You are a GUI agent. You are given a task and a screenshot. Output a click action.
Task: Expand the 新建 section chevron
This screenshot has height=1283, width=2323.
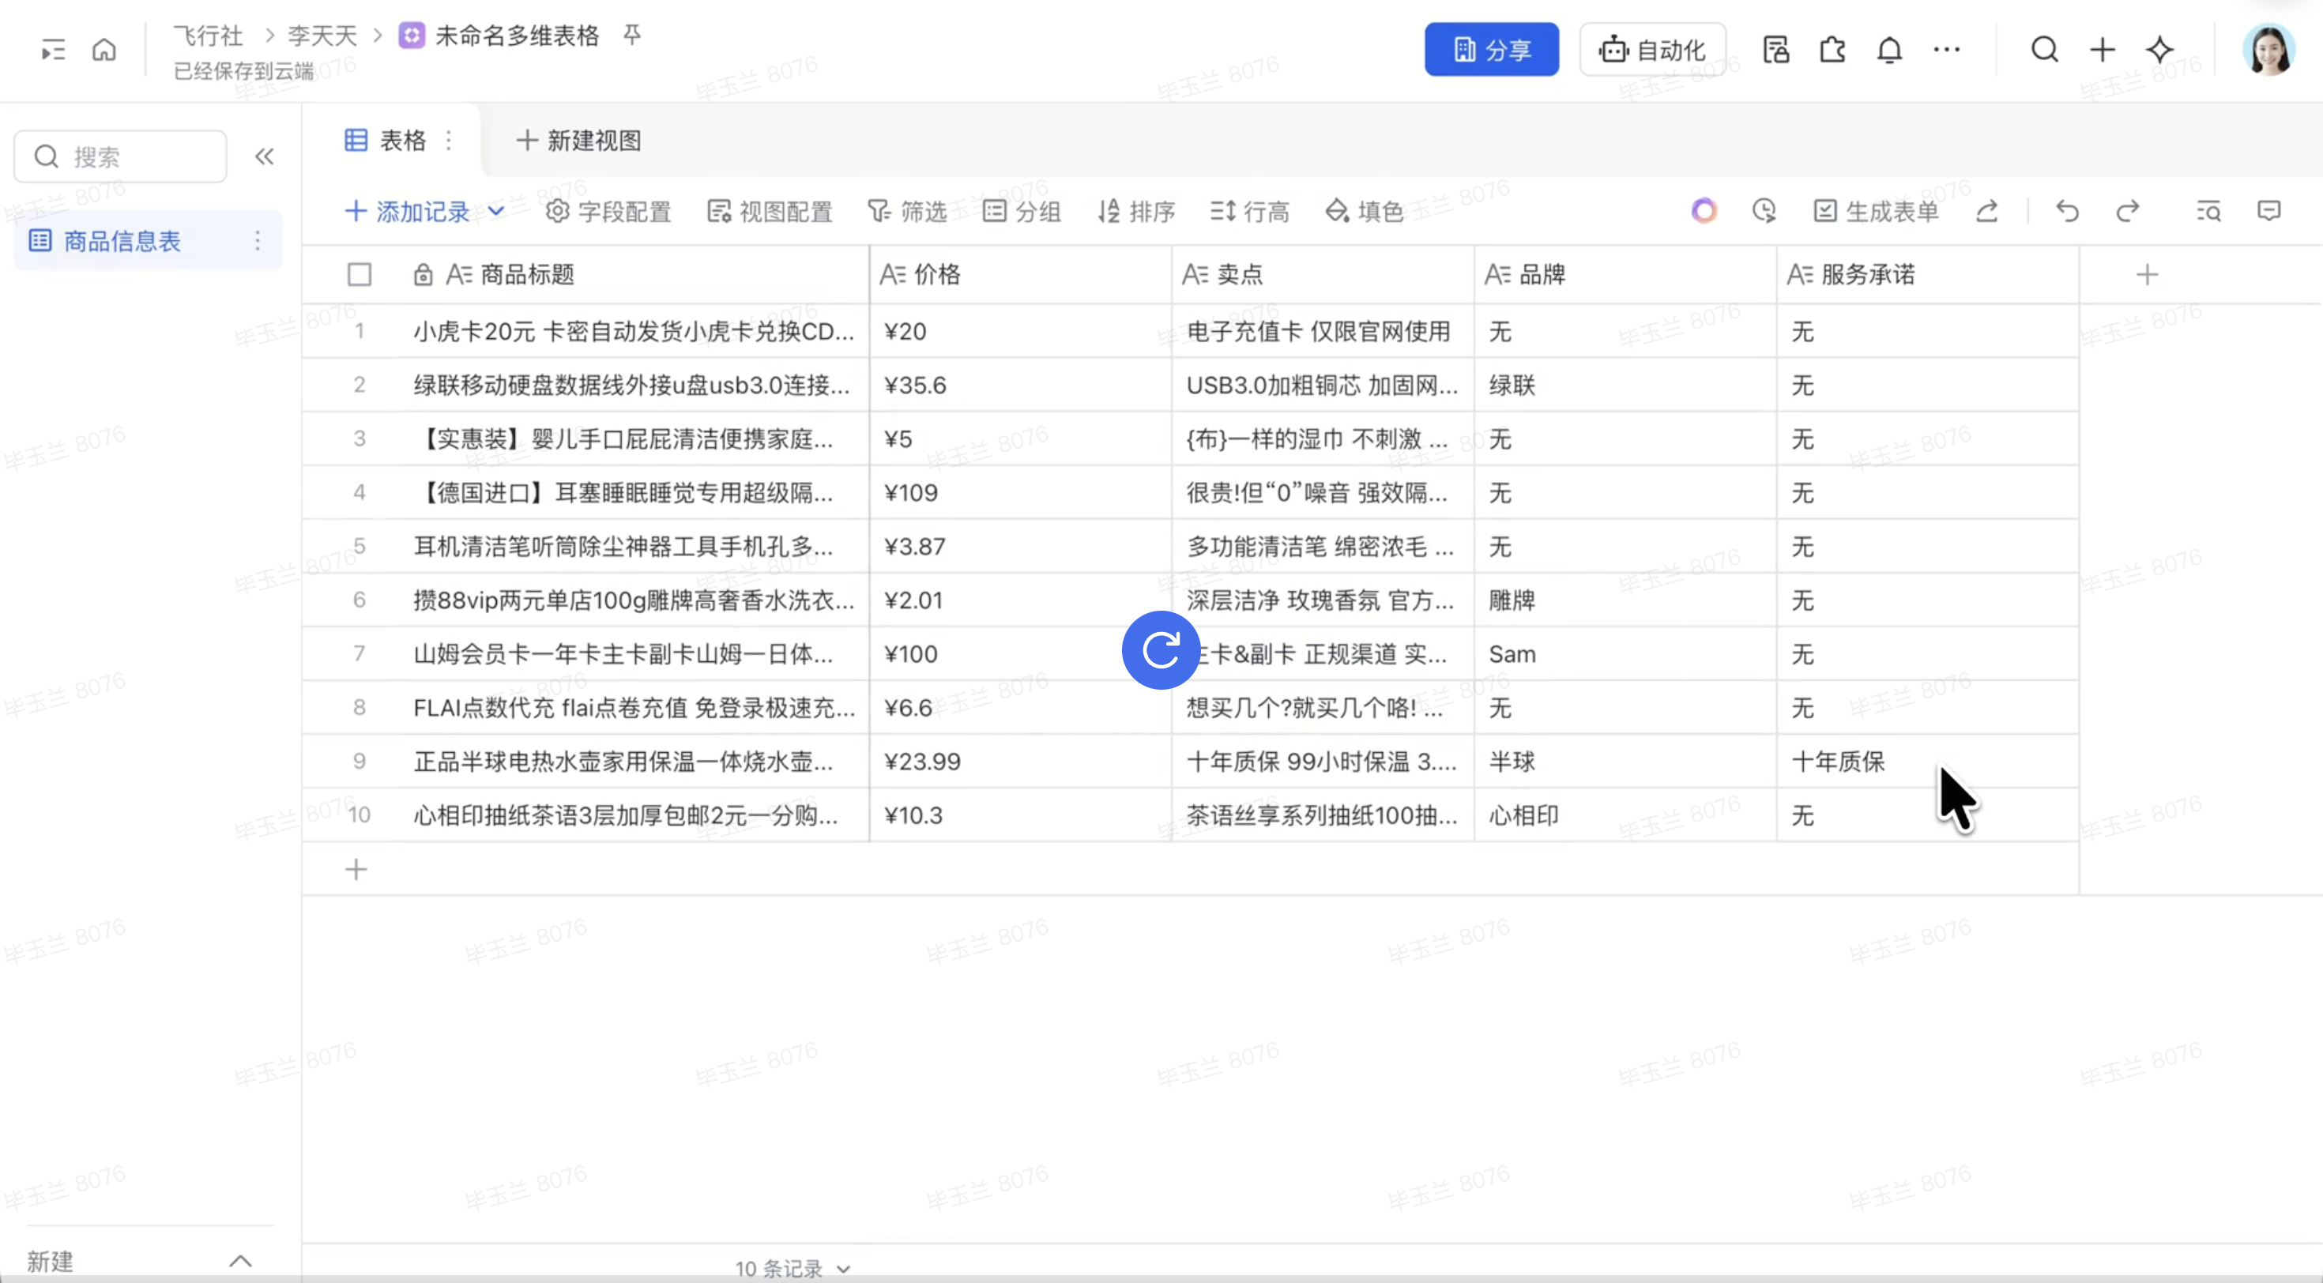click(x=240, y=1260)
